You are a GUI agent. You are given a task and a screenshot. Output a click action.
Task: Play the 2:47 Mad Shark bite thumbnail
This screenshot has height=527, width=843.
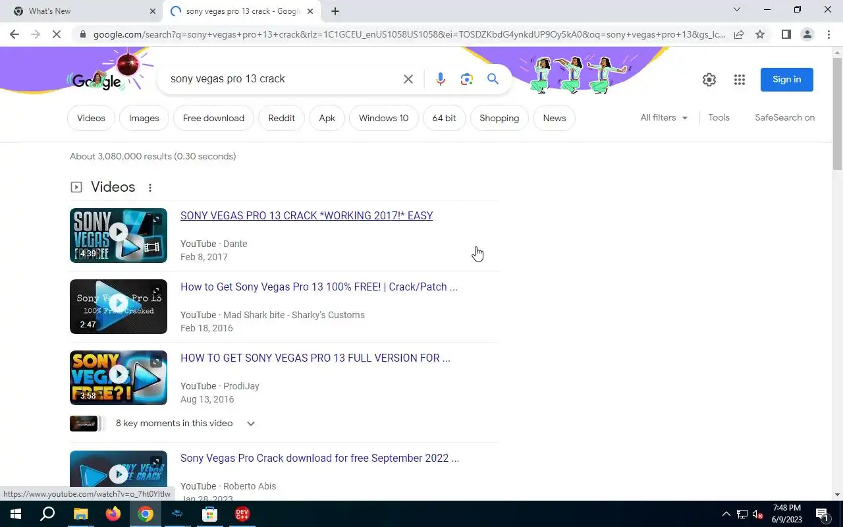(x=119, y=306)
